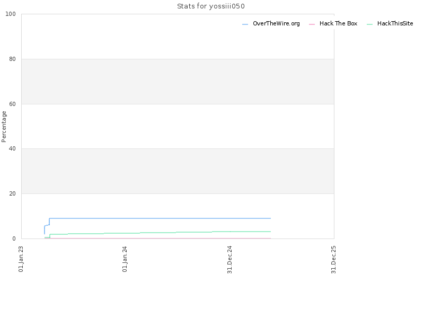
Task: Click the Hack The Box pink legend swatch
Action: [312, 24]
